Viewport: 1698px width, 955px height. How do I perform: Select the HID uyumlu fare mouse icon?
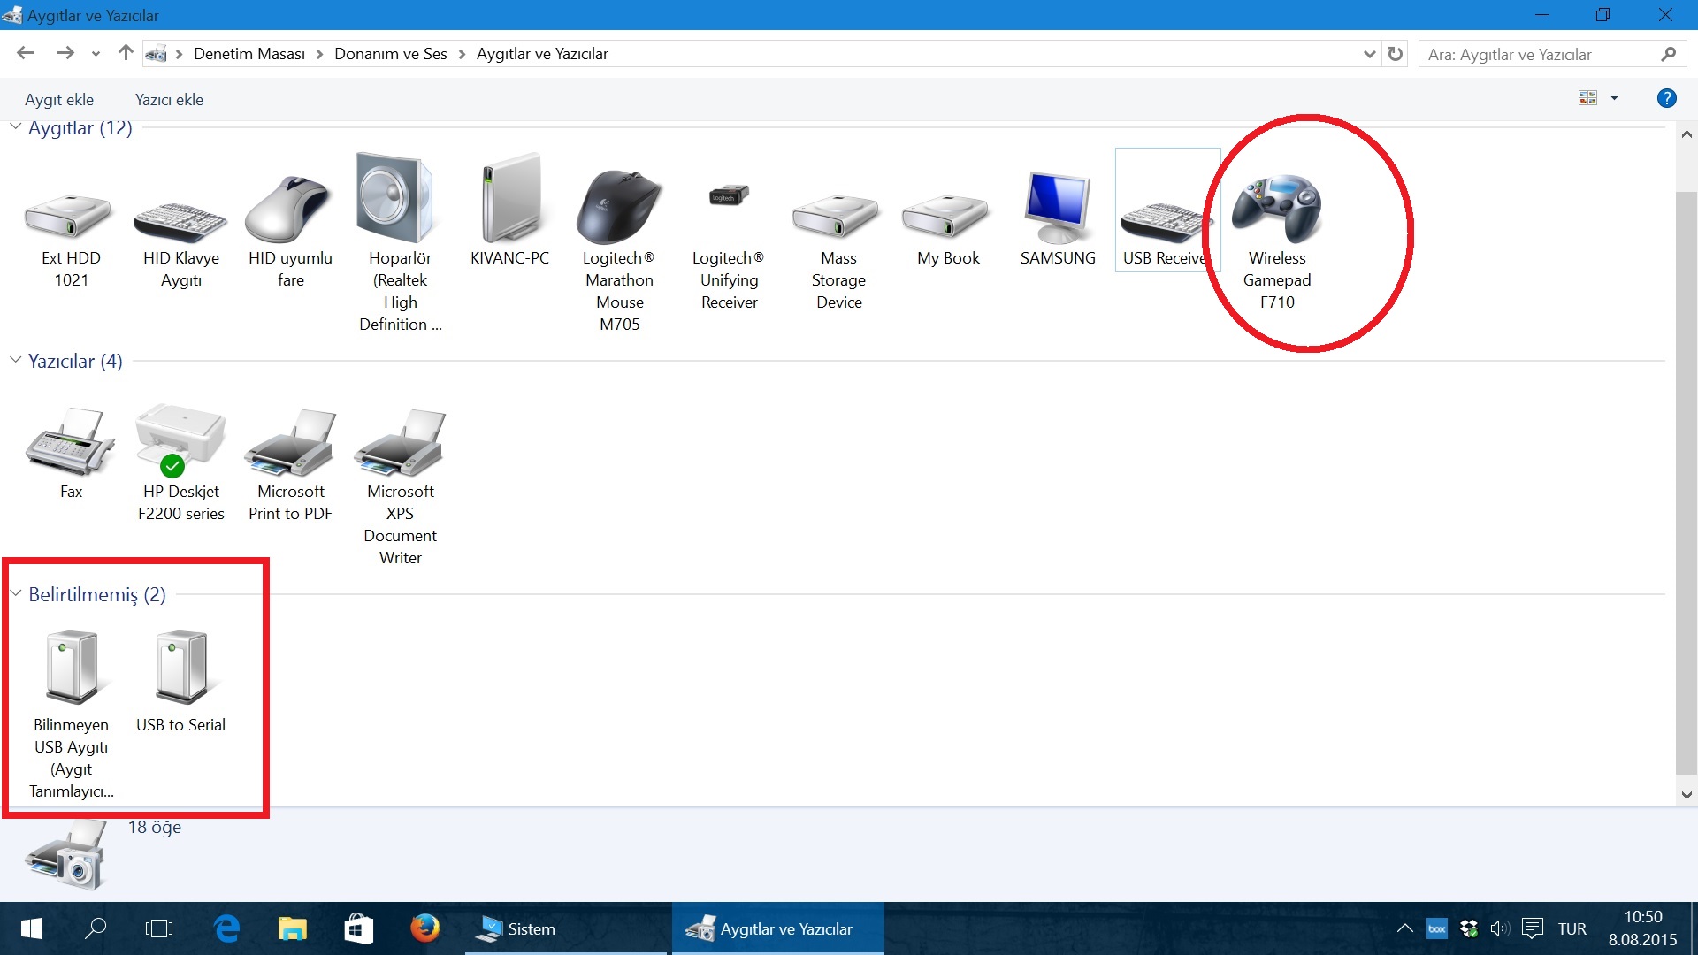coord(289,209)
